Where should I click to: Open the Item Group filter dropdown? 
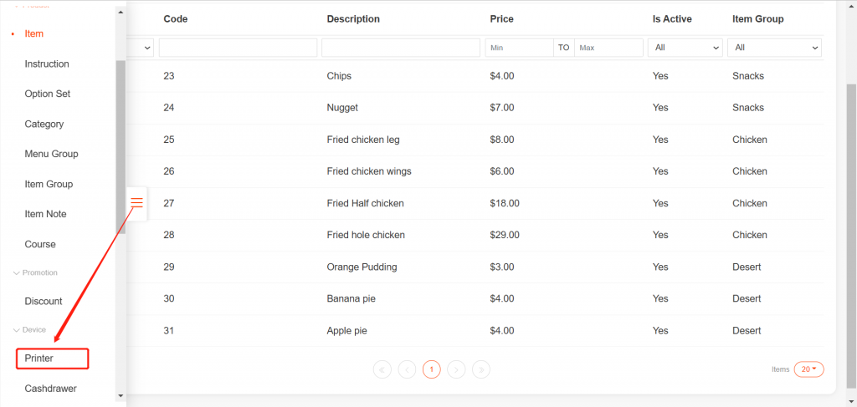(x=774, y=48)
